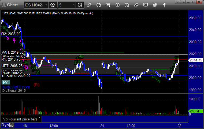The height and width of the screenshot is (129, 204).
Task: Open the chart comment bubble icon
Action: [x=146, y=5]
